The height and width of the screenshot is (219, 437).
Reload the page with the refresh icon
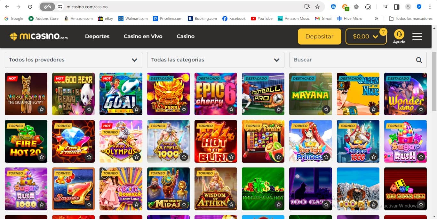(x=30, y=6)
